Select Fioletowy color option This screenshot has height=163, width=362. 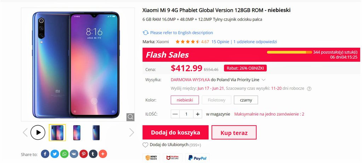pyautogui.click(x=216, y=100)
